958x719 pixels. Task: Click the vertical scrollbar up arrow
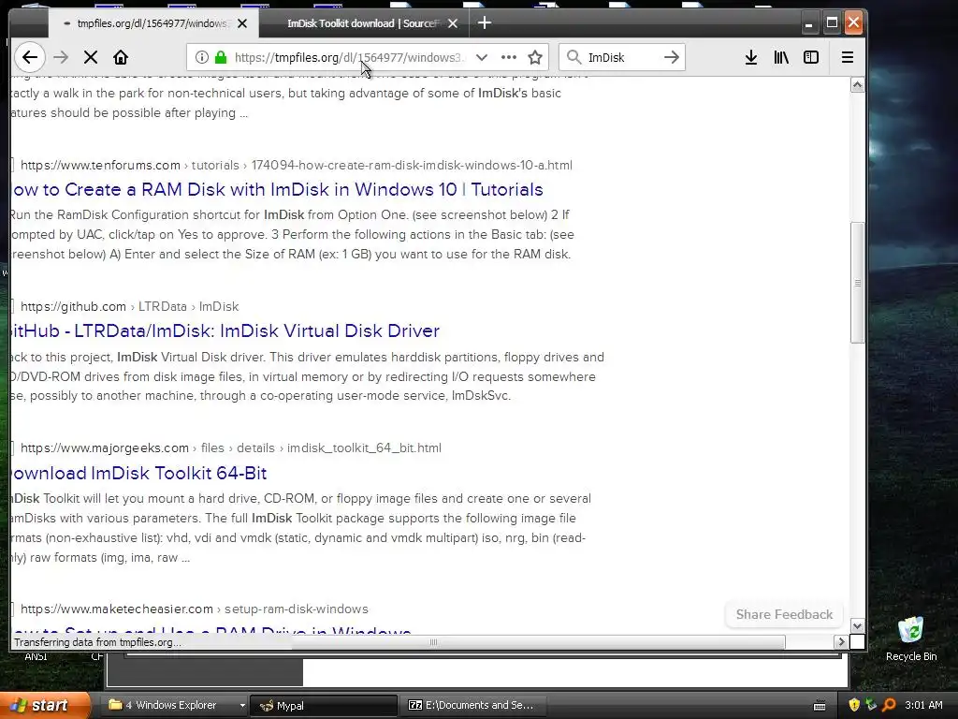point(857,85)
